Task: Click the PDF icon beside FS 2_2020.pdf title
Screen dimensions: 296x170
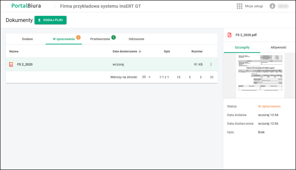Action: point(229,35)
